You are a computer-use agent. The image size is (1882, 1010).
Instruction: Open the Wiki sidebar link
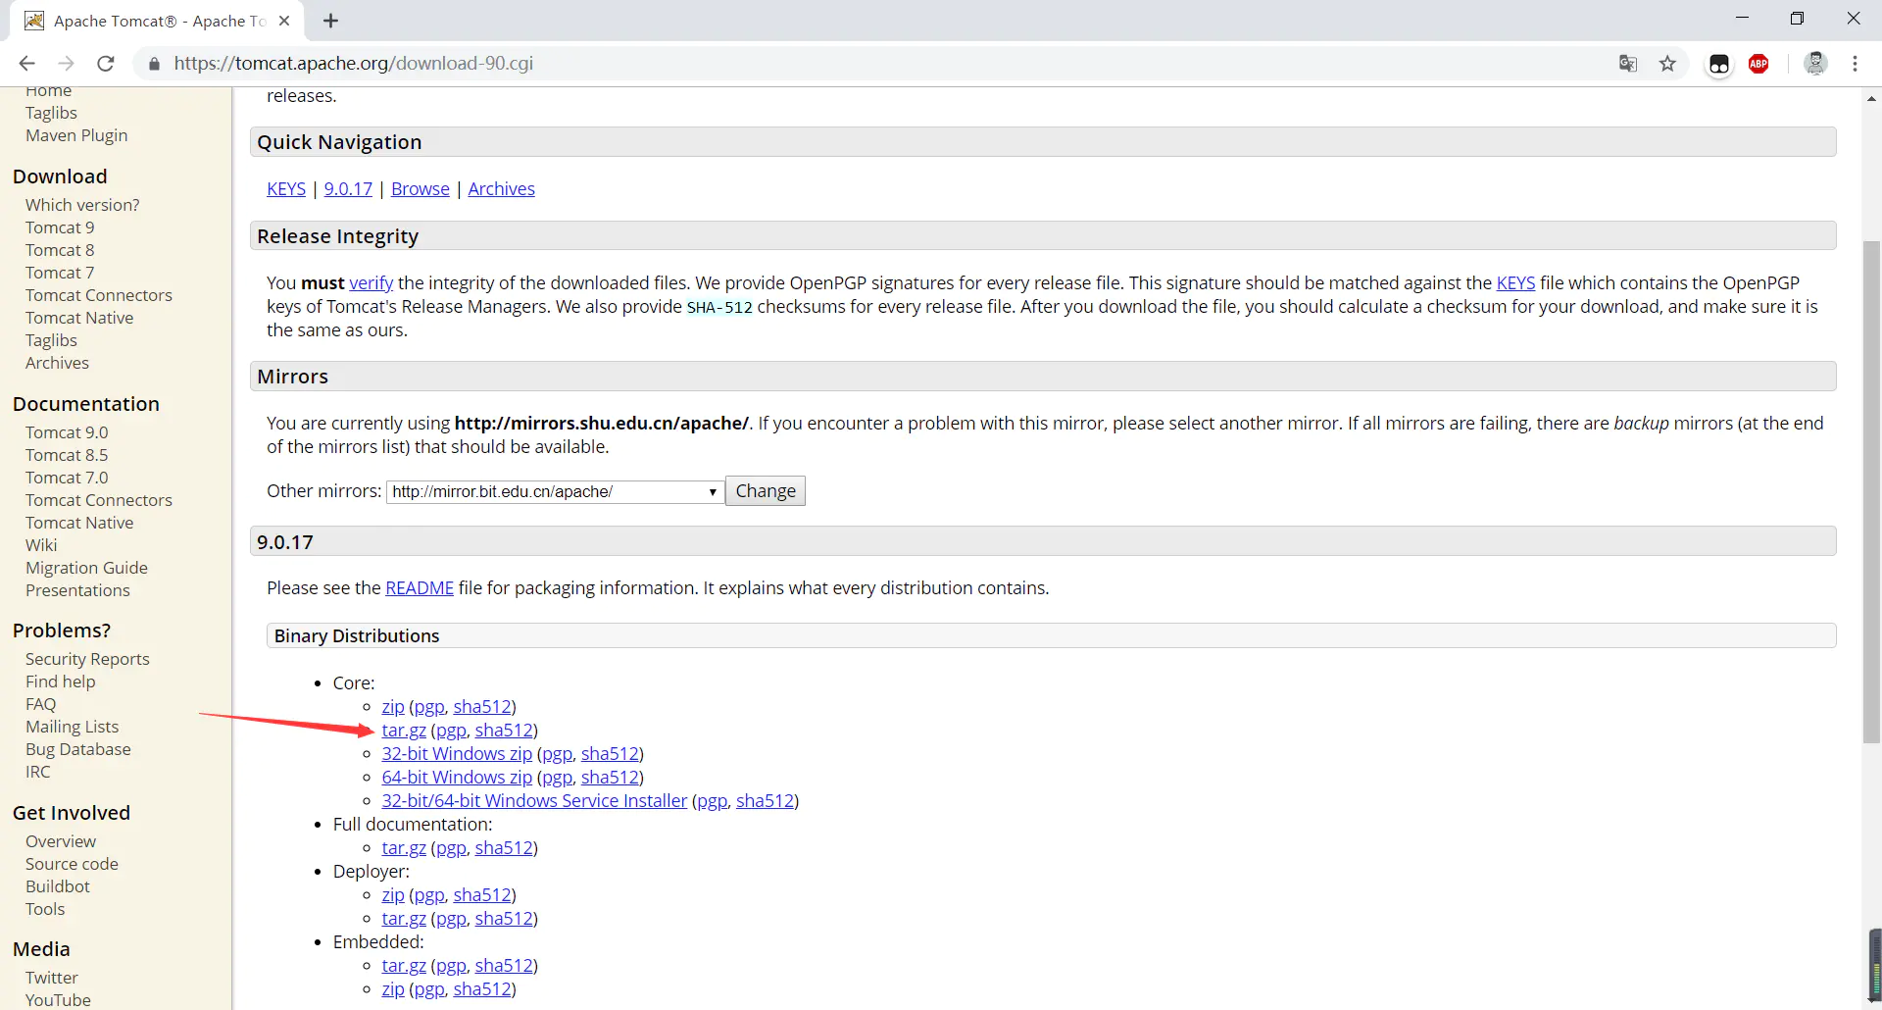41,545
